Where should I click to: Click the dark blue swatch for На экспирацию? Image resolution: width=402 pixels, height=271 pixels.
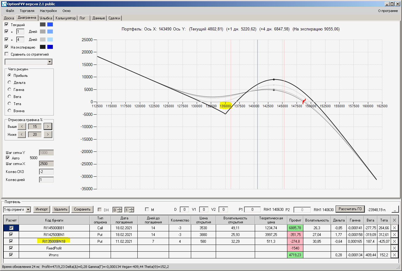pos(50,47)
